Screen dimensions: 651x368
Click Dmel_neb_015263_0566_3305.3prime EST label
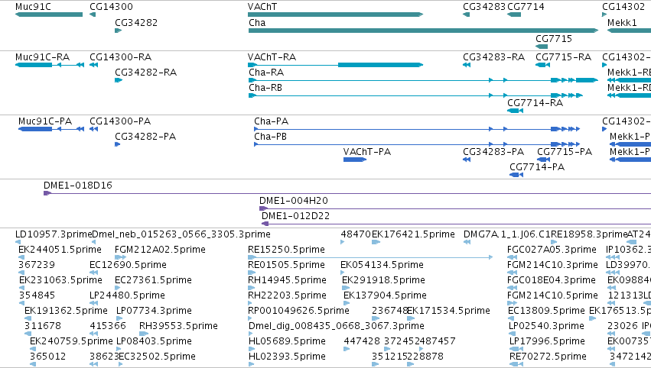[181, 234]
